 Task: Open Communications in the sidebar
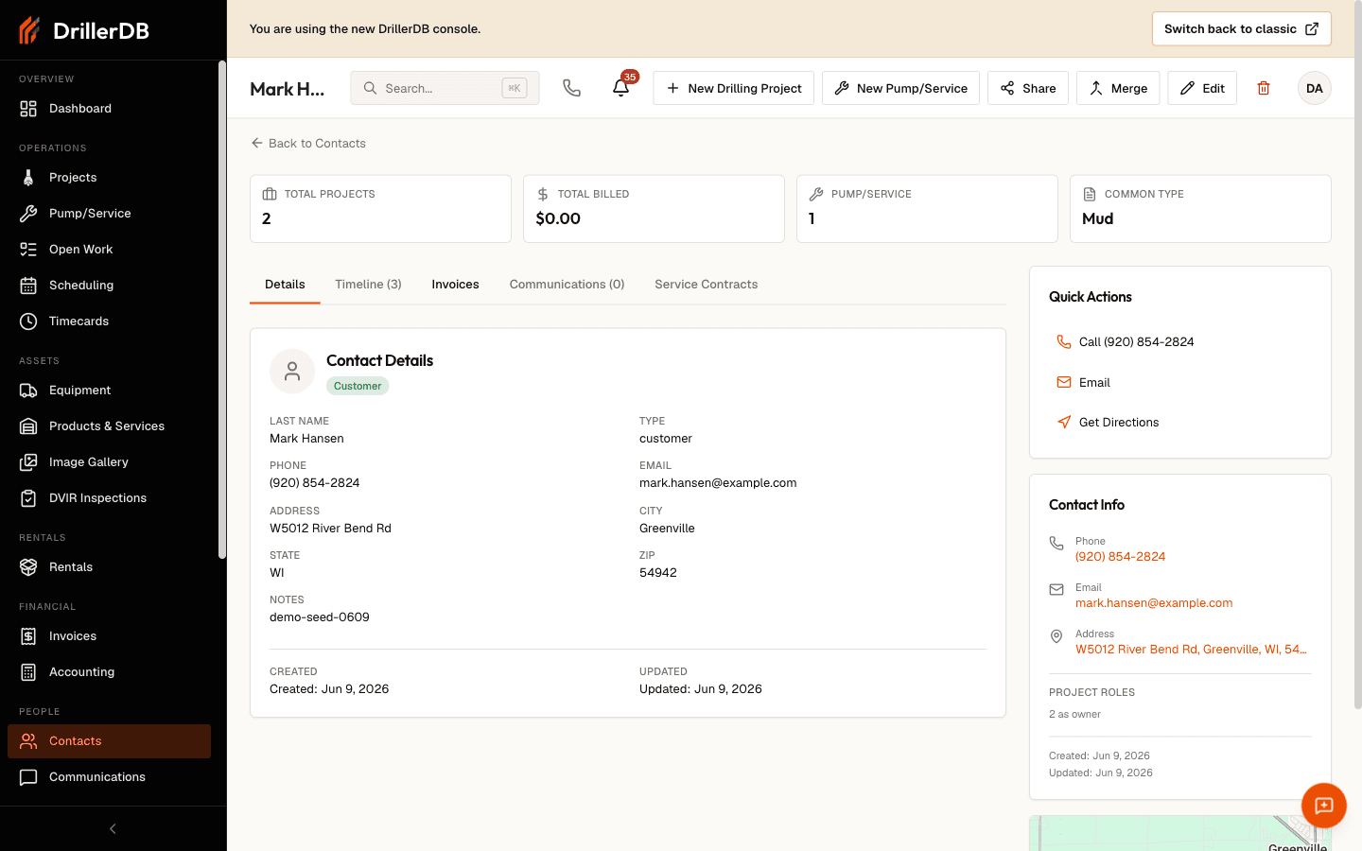pyautogui.click(x=109, y=777)
